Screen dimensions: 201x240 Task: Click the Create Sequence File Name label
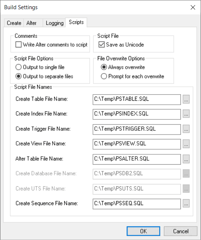47,203
